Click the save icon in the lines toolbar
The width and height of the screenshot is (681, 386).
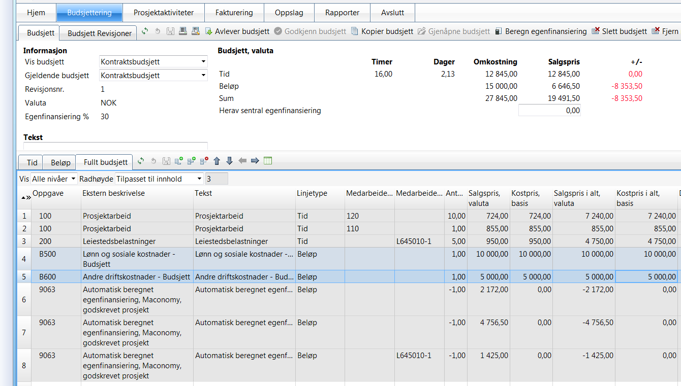pos(166,161)
